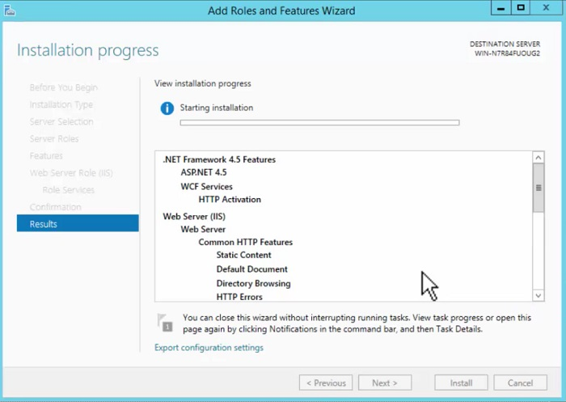The image size is (566, 402).
Task: Click the Cancel button
Action: tap(520, 383)
